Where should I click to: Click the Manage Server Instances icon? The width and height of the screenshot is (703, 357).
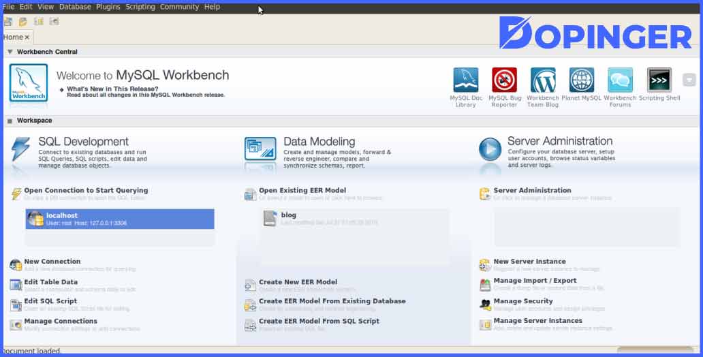[x=485, y=324]
